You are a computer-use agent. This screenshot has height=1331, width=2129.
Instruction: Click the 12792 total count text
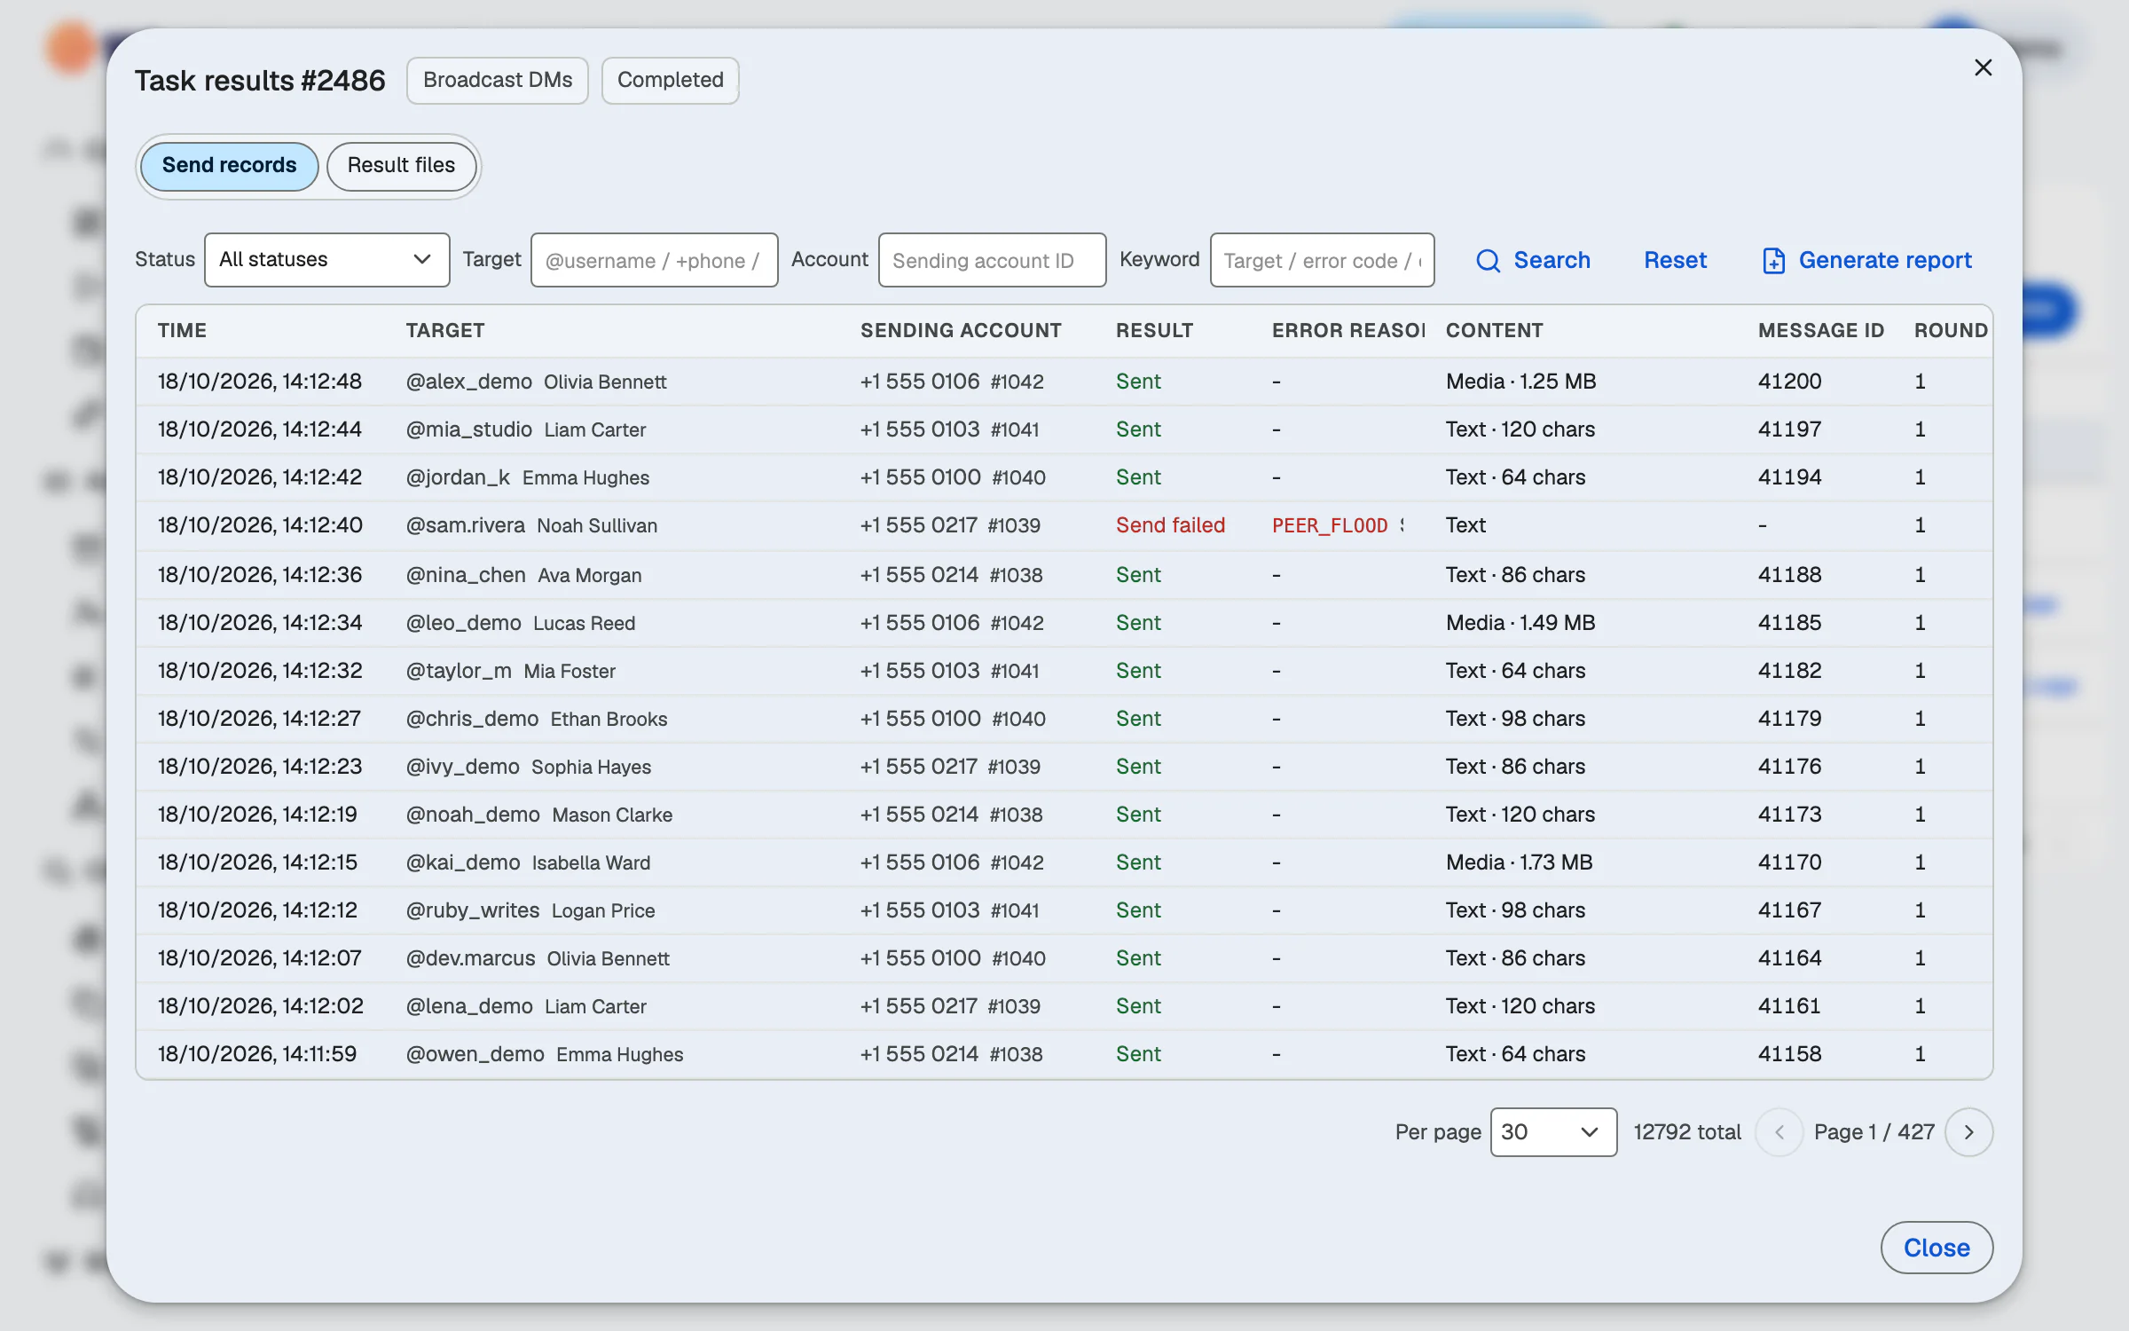1686,1132
